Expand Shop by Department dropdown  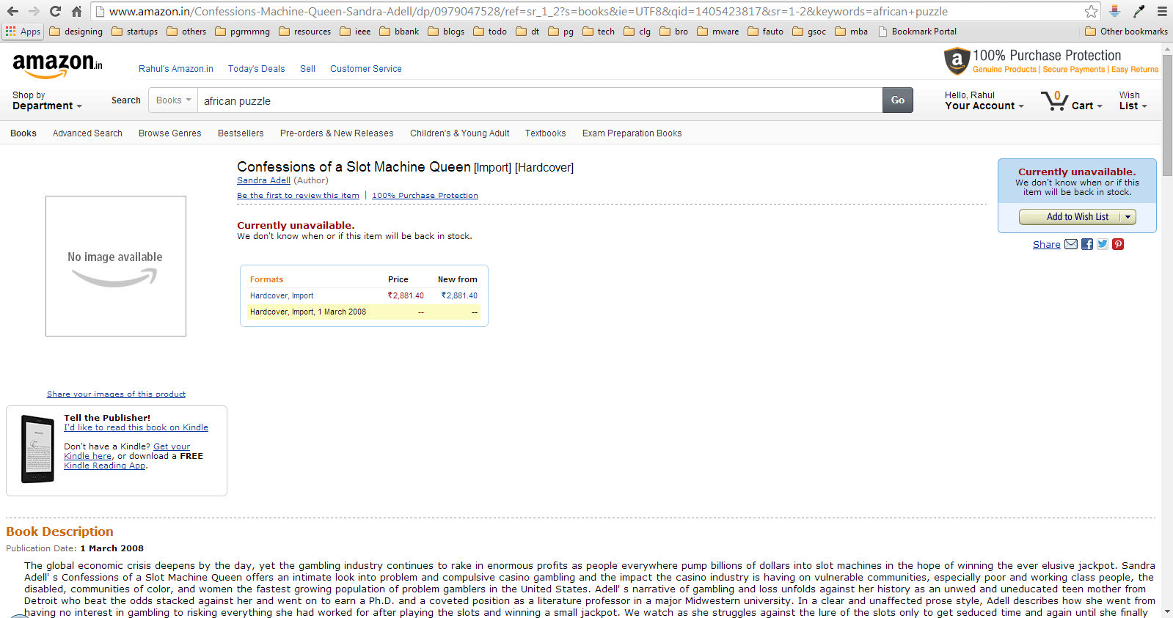point(47,100)
